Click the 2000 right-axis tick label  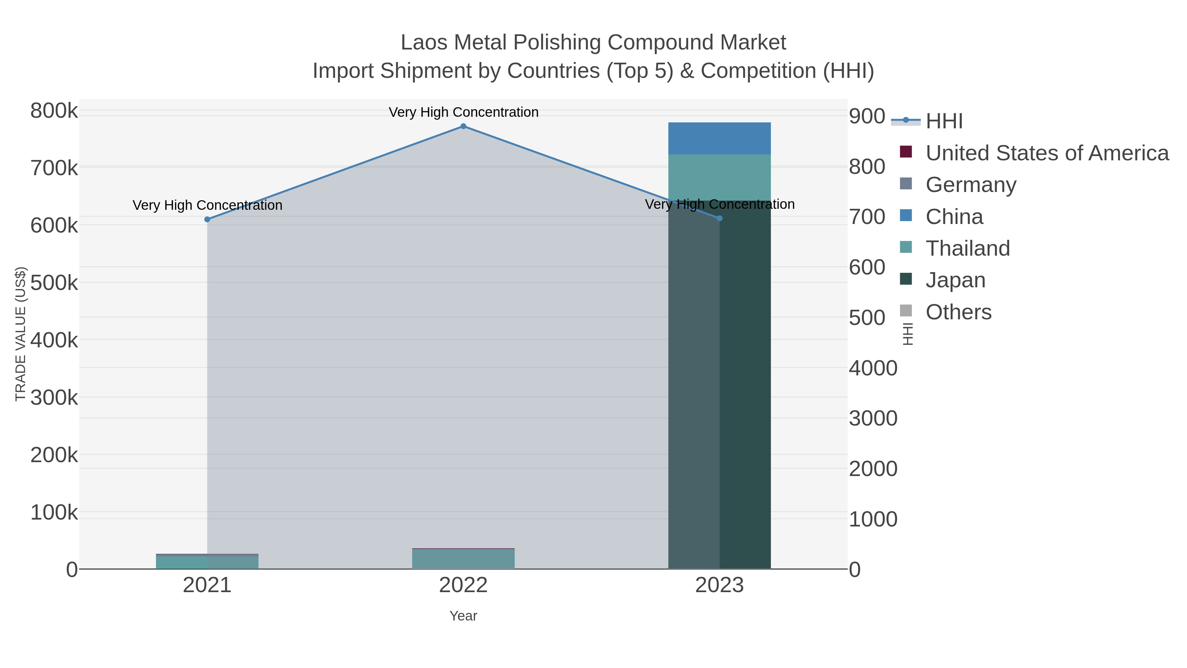[873, 469]
